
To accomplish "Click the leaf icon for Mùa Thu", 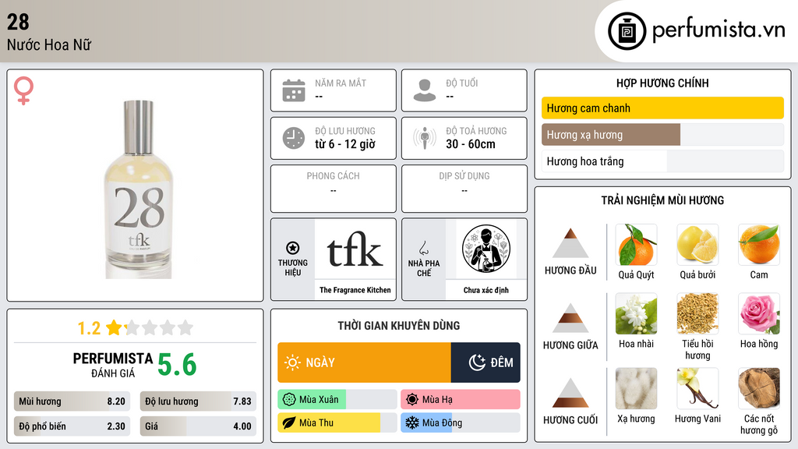I will click(x=289, y=422).
